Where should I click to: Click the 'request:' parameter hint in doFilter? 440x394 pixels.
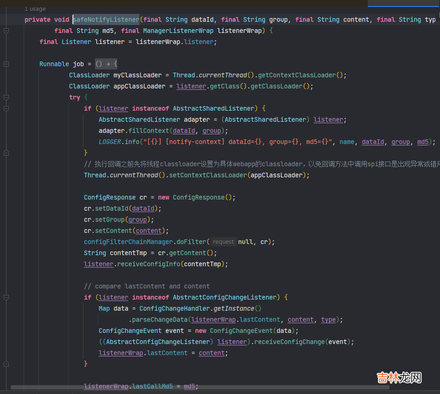224,242
